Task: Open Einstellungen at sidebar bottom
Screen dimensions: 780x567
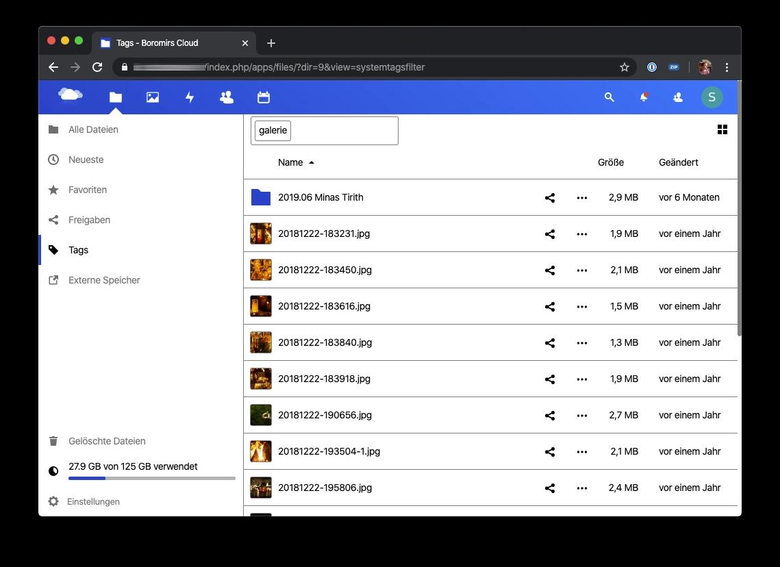Action: coord(93,501)
